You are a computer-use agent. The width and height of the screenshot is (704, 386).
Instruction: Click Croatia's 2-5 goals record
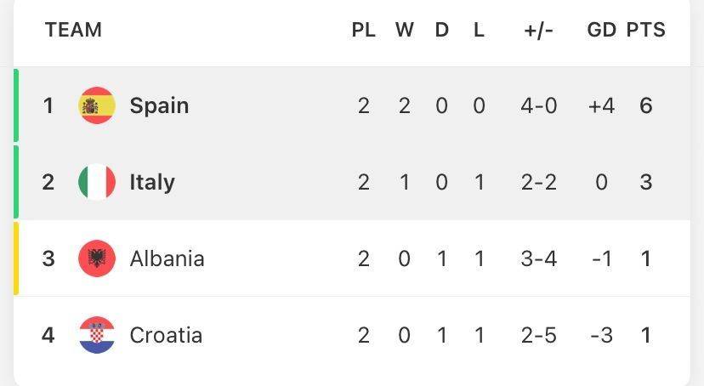(538, 335)
